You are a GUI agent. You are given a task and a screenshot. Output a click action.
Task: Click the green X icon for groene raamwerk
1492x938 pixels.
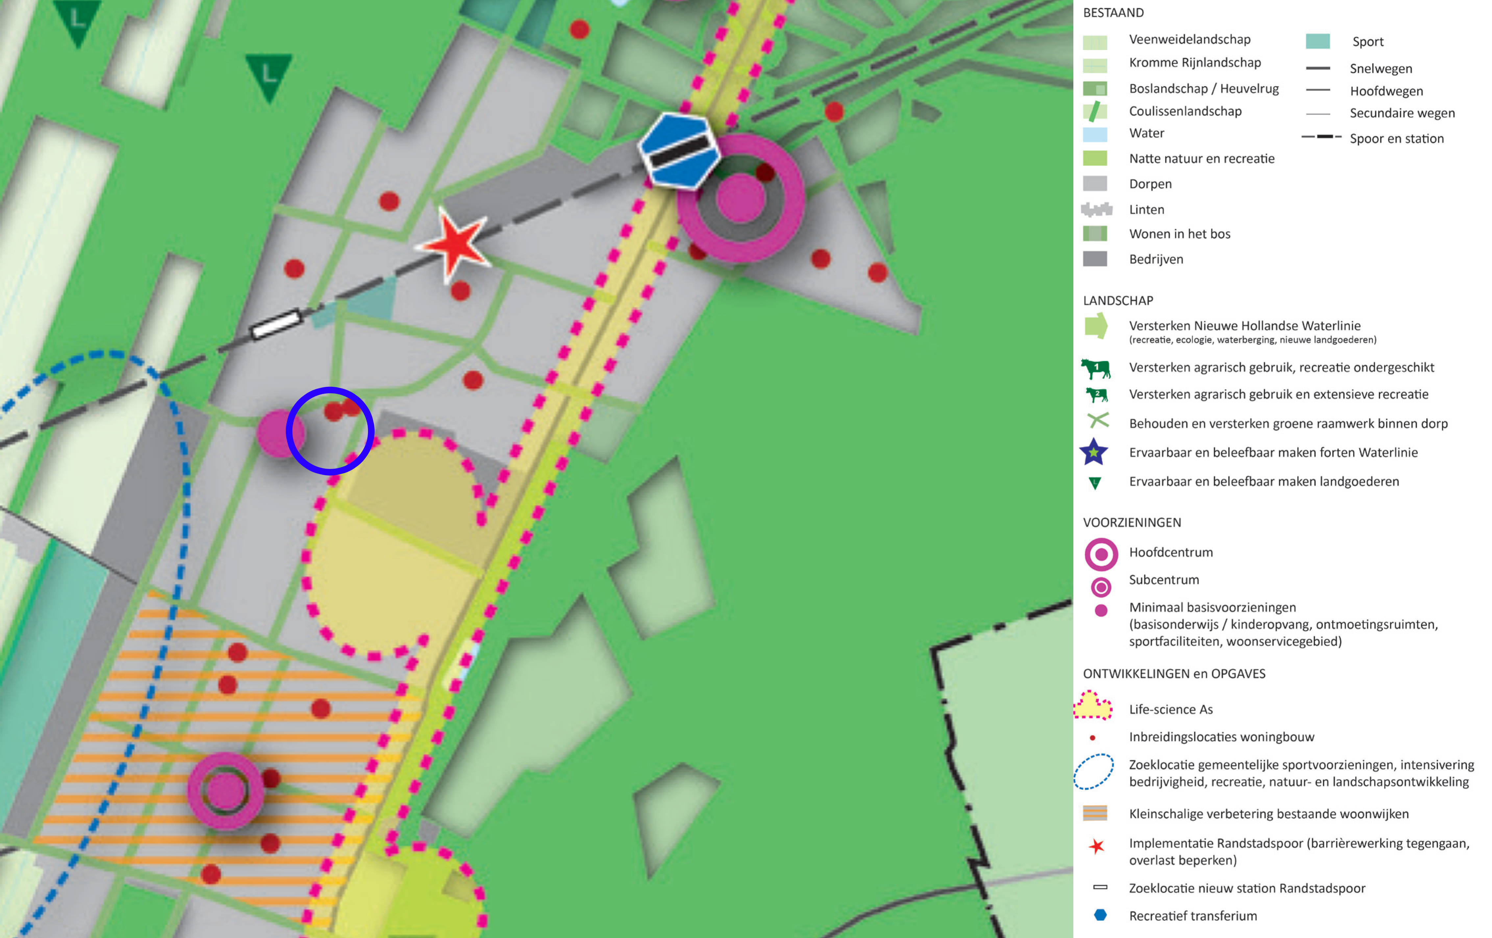[1098, 421]
